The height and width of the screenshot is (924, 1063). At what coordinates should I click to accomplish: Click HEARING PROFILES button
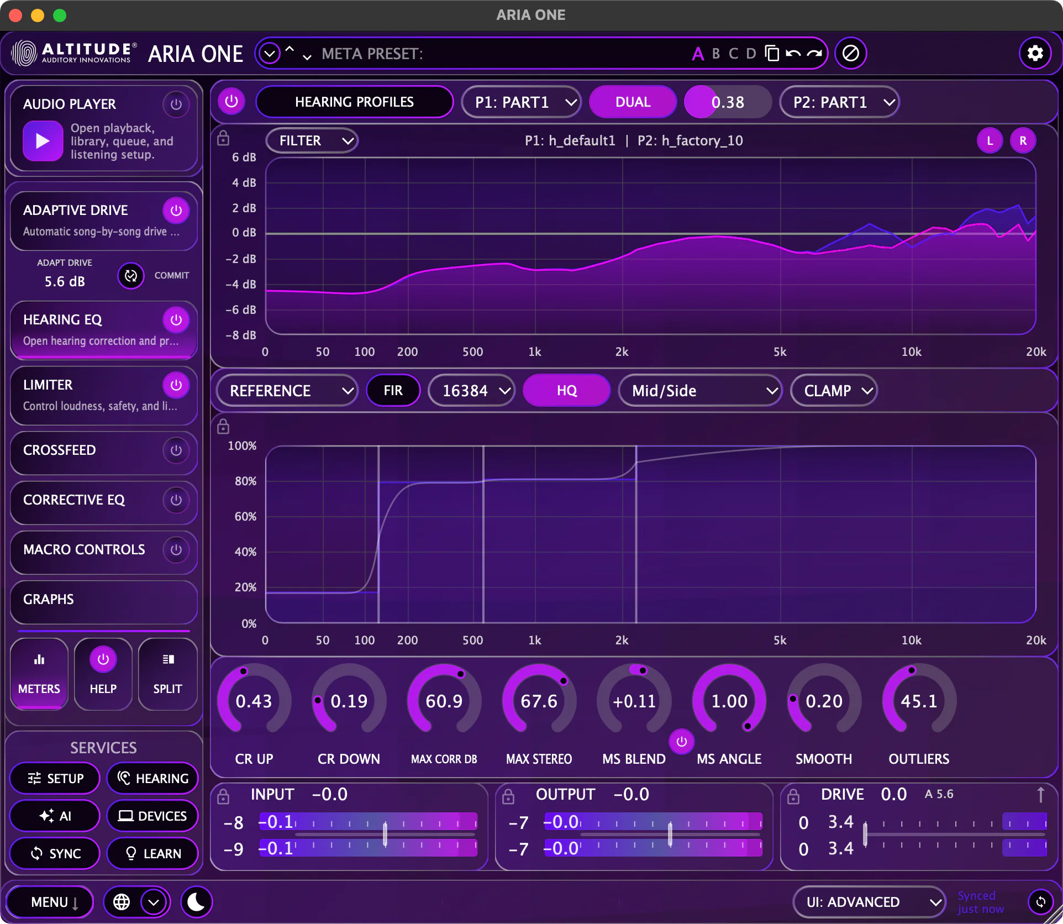click(x=355, y=102)
